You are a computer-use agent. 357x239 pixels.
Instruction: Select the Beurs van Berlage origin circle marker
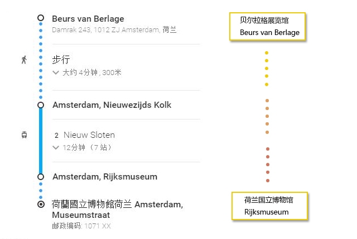coord(41,18)
